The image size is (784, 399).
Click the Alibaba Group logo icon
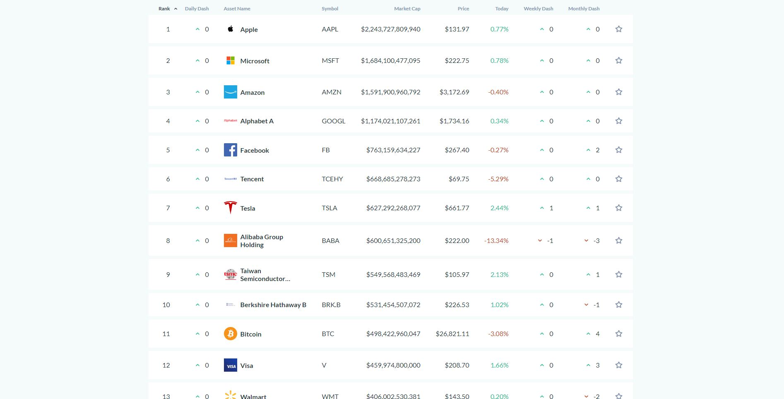231,240
